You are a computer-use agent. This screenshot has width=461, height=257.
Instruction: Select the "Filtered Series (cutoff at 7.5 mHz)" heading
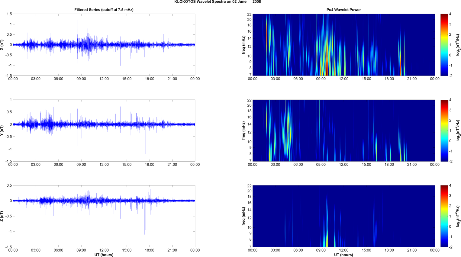[x=104, y=10]
